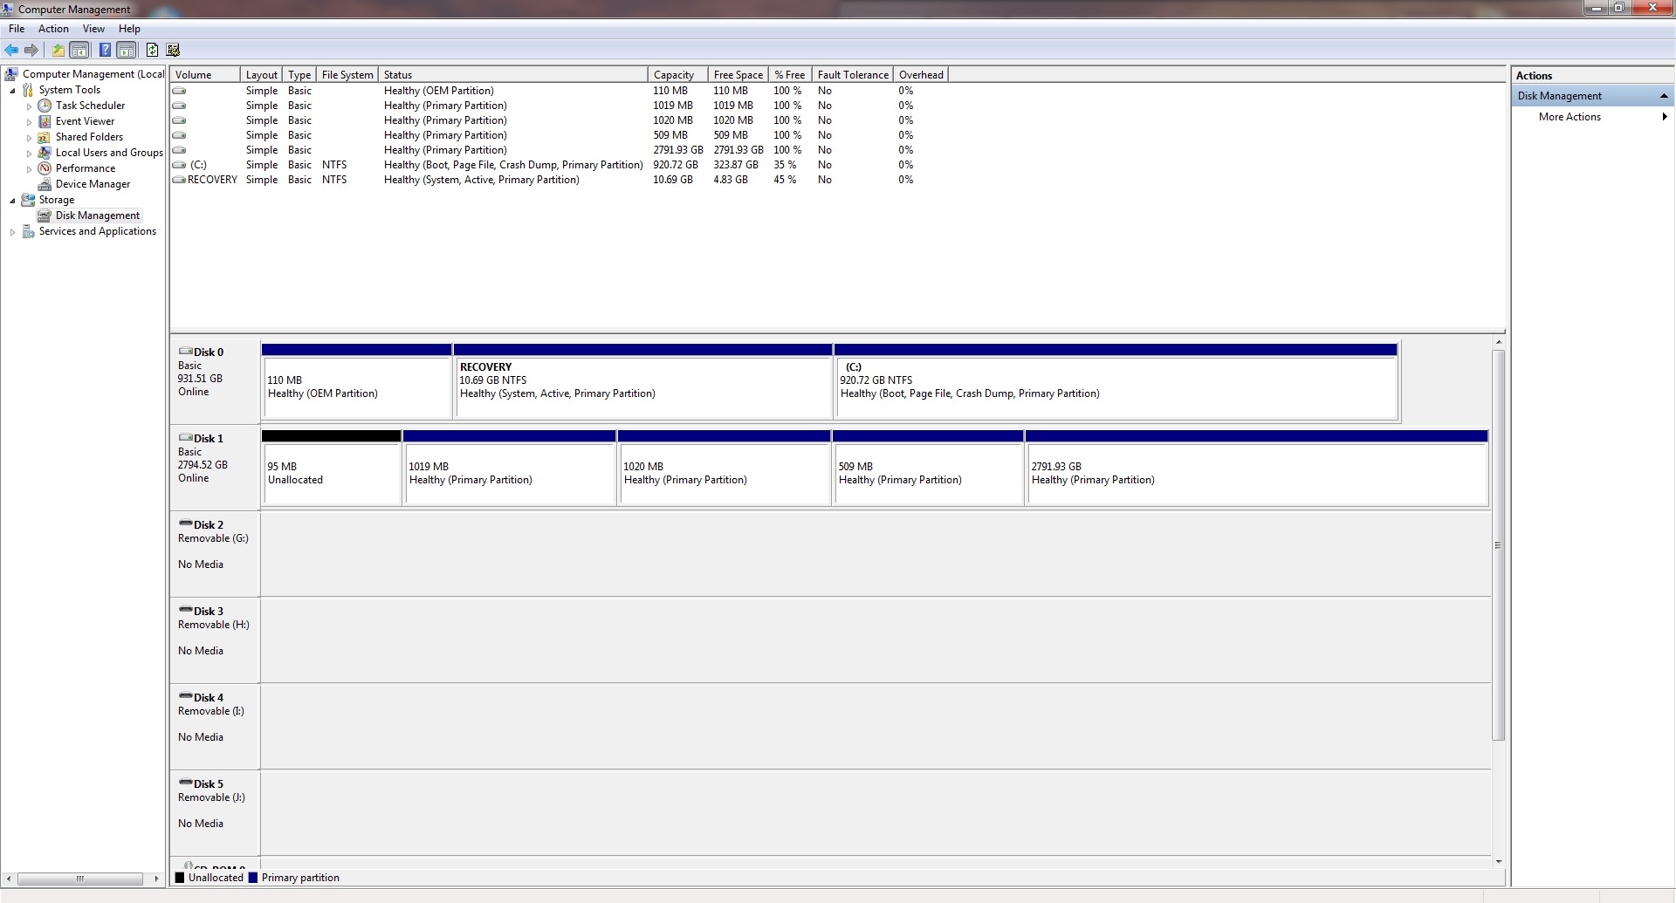Sort by the File System column header
Screen dimensions: 1676x903
coord(347,75)
